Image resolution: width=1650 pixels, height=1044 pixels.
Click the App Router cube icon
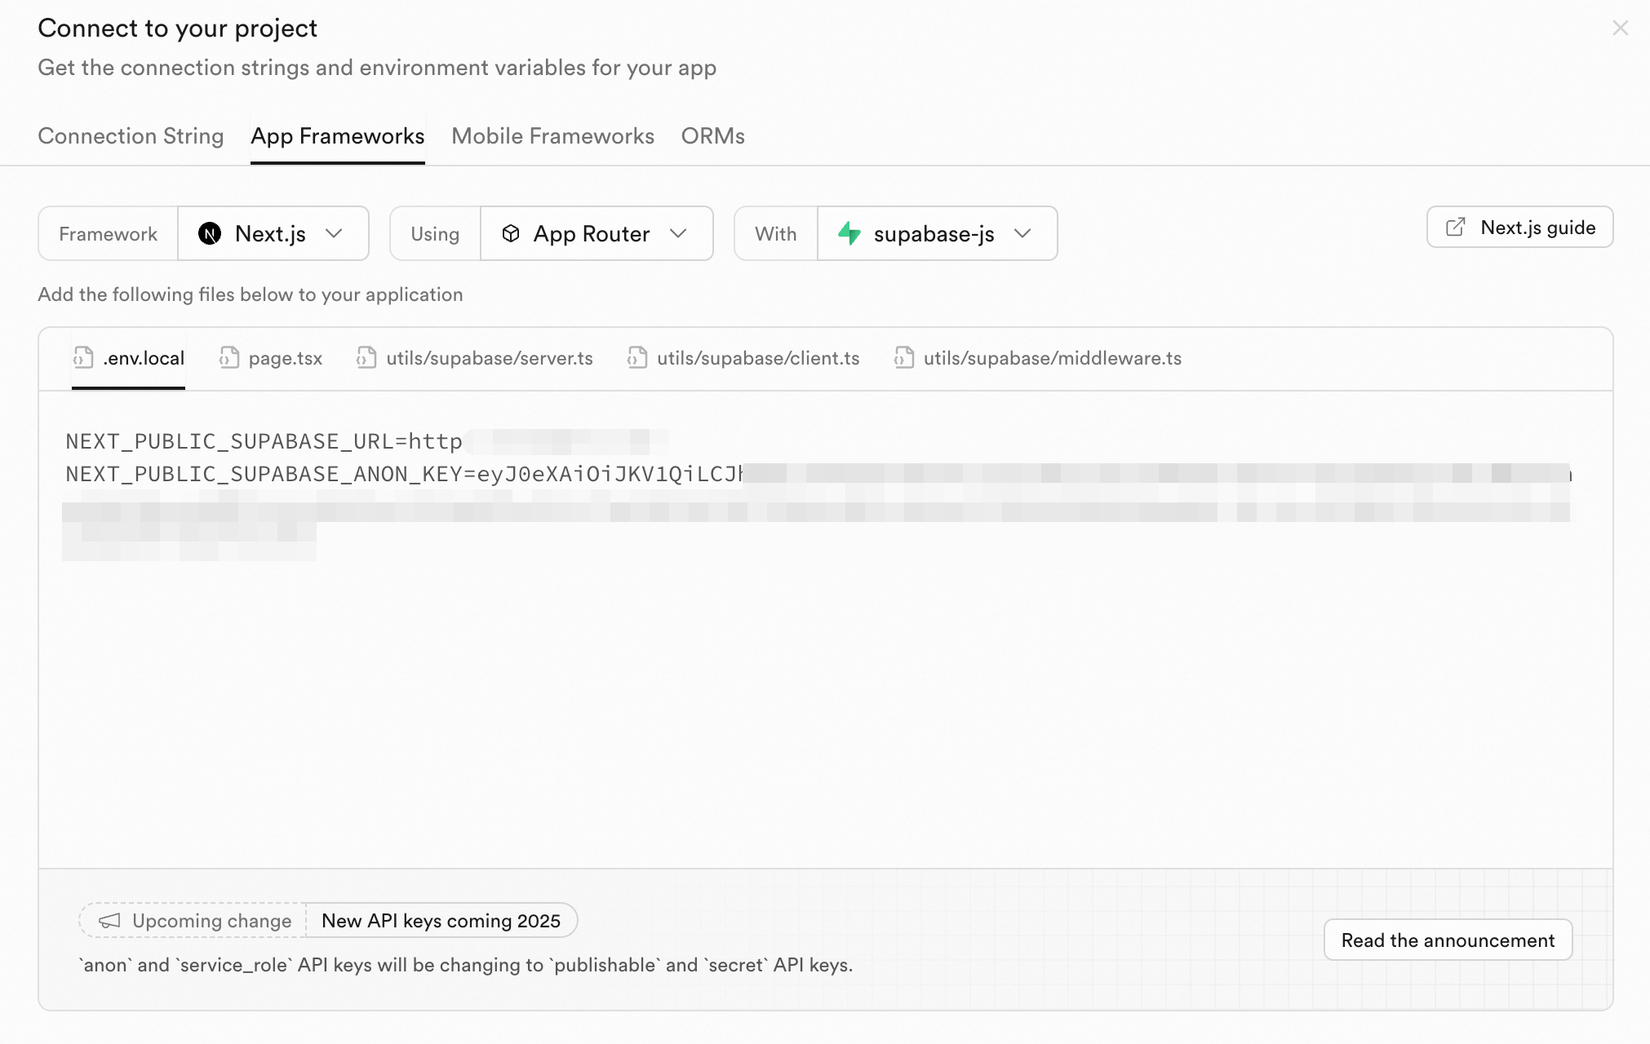[x=511, y=234]
